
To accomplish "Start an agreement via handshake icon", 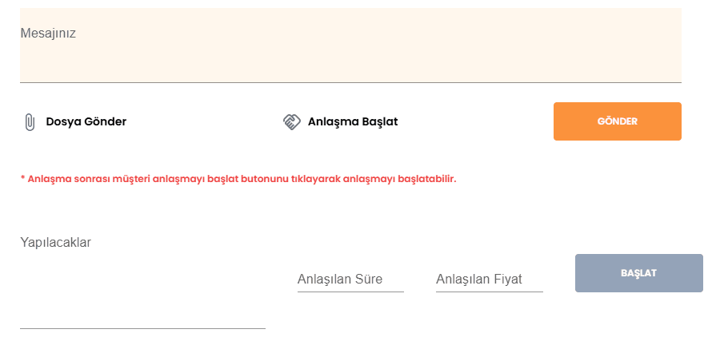I will tap(291, 122).
